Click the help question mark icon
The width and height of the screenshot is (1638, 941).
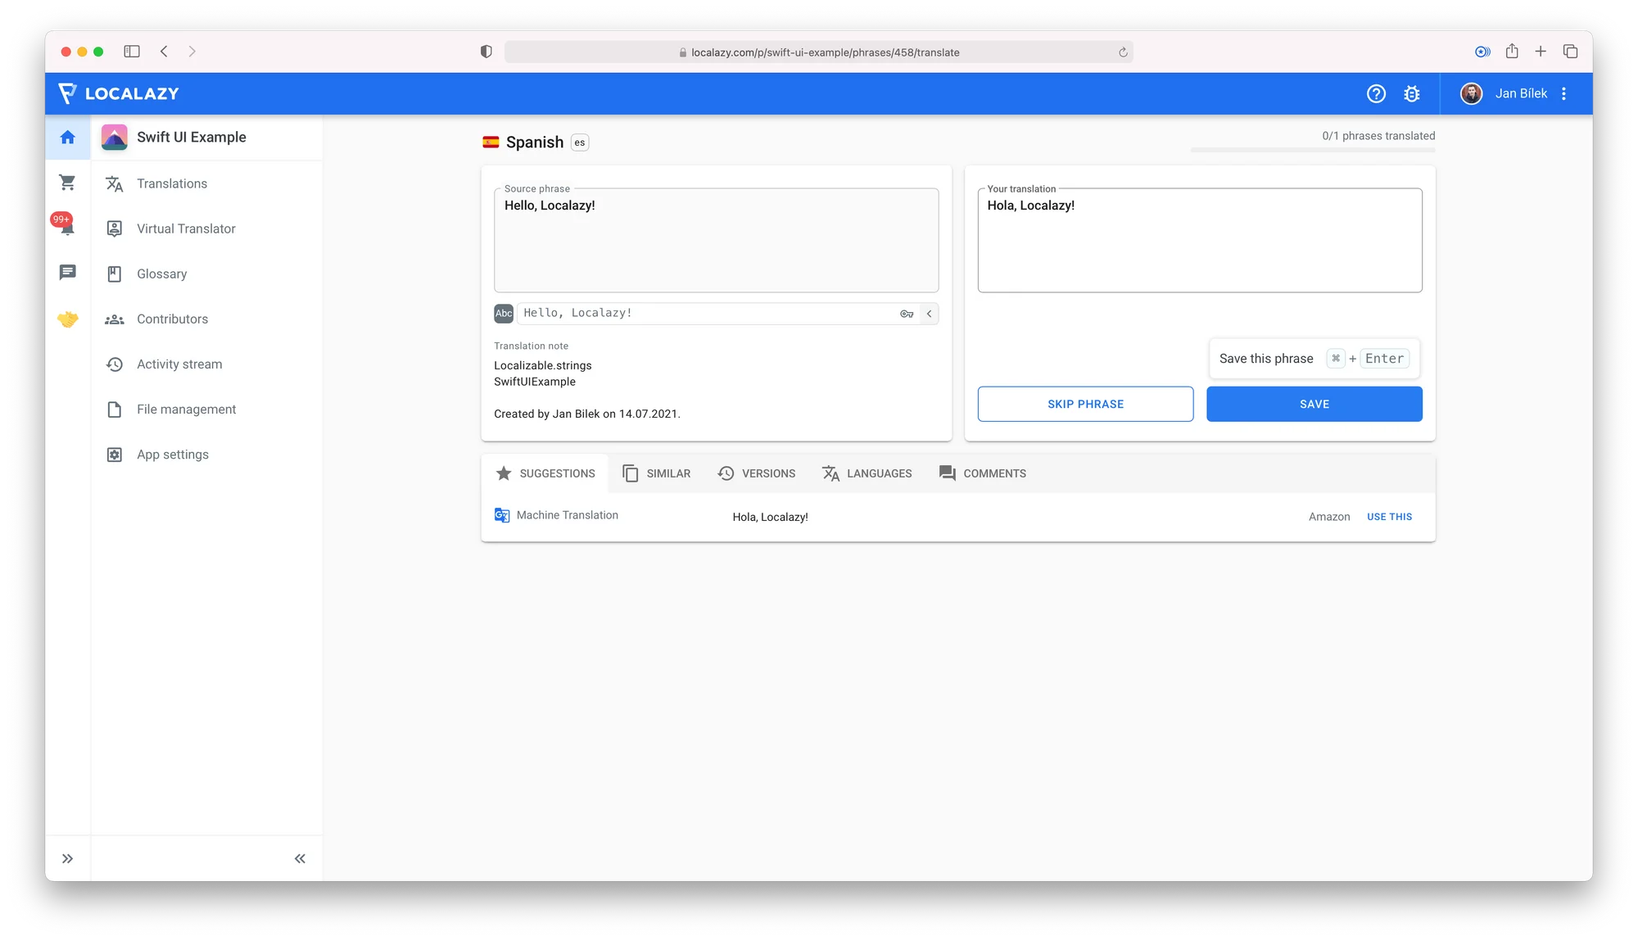[x=1376, y=93]
